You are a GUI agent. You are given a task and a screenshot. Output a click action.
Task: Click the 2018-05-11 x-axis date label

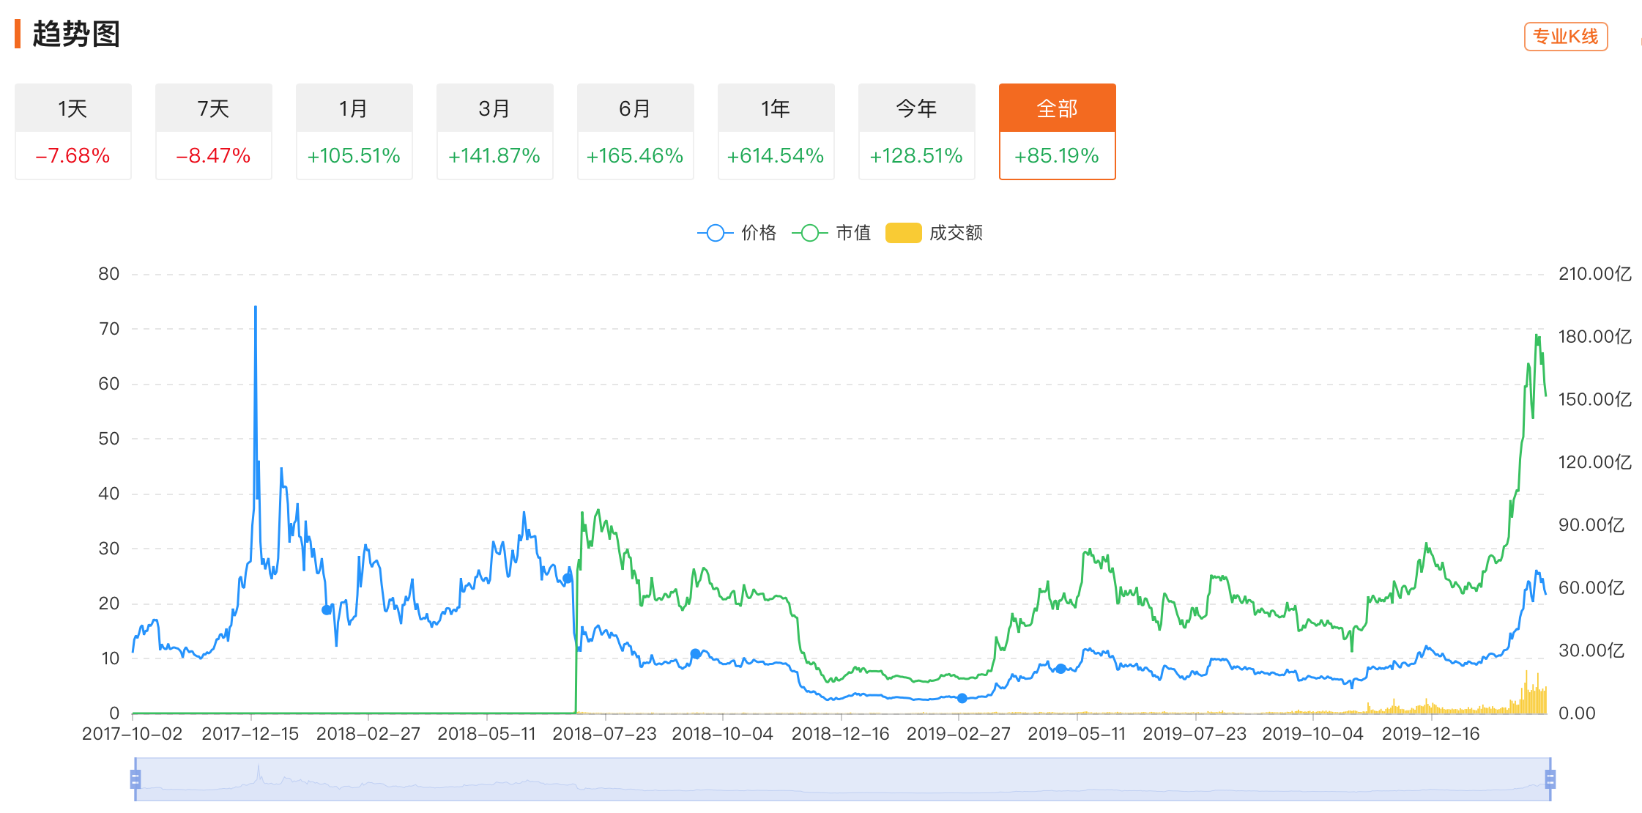coord(487,734)
